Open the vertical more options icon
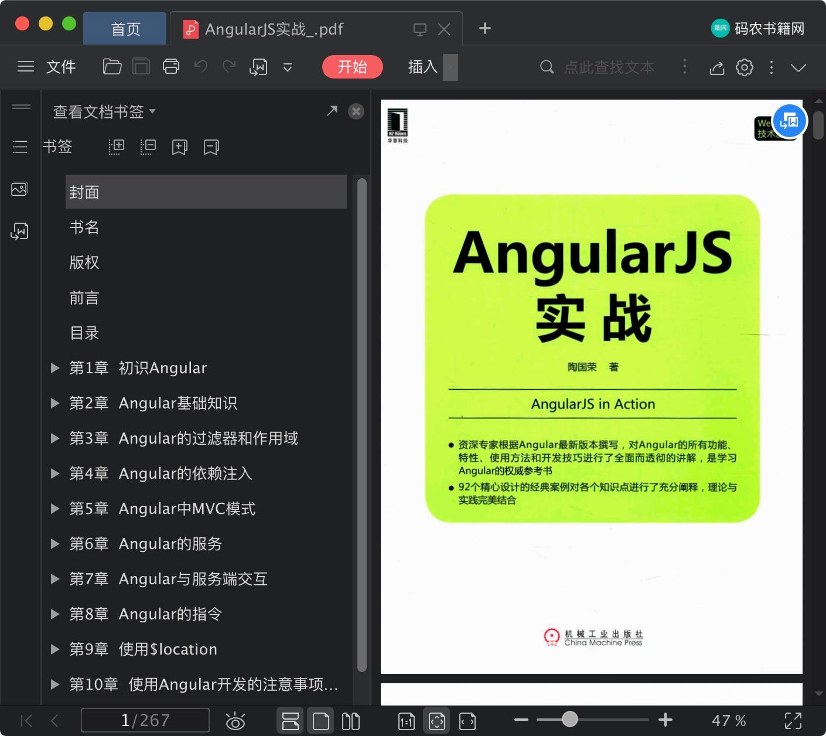The width and height of the screenshot is (826, 736). [x=772, y=67]
